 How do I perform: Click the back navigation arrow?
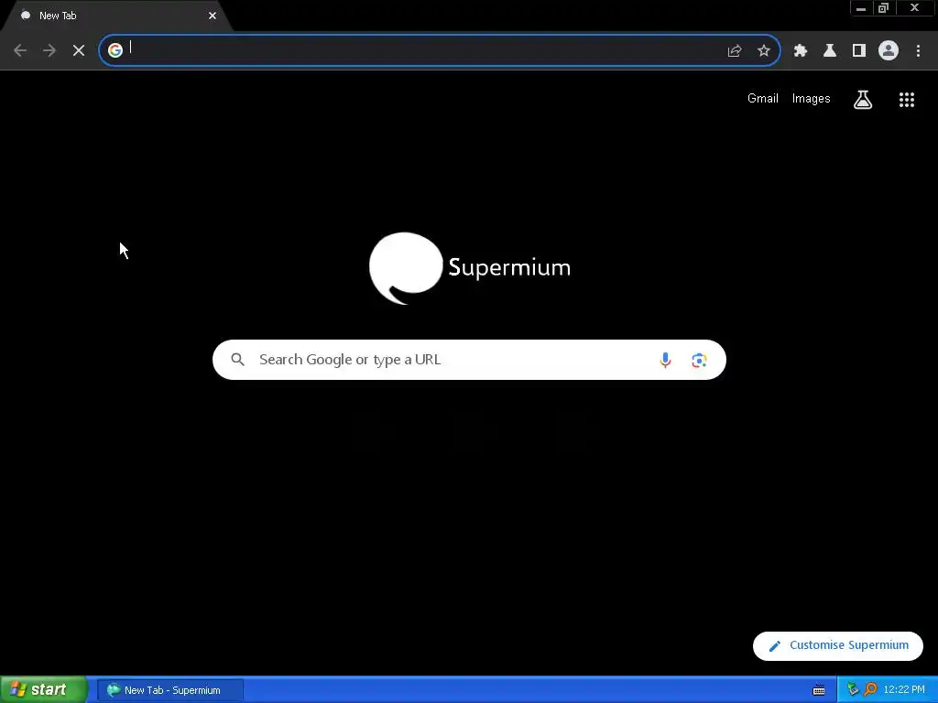tap(20, 51)
